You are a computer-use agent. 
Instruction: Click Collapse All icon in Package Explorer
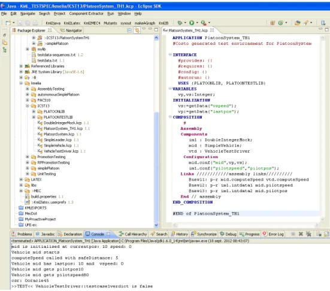(x=129, y=31)
